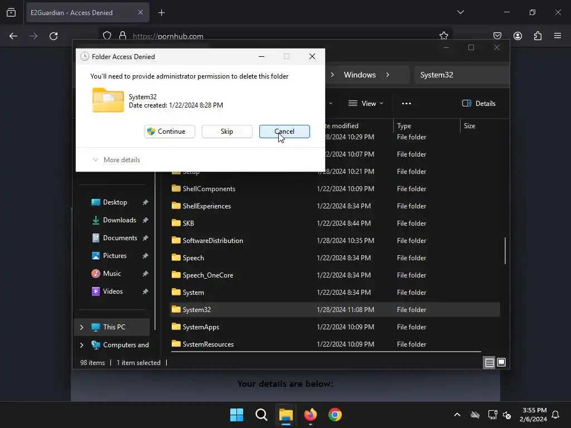This screenshot has height=428, width=571.
Task: Close the E2Guardian Access Denied tab
Action: point(140,12)
